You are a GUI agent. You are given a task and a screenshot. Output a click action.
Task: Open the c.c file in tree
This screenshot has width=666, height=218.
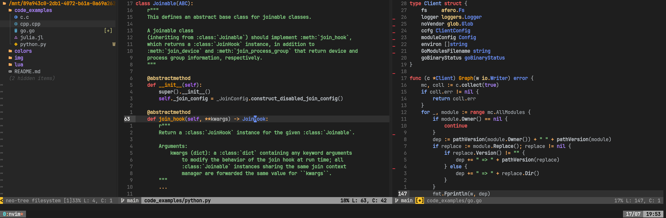24,17
